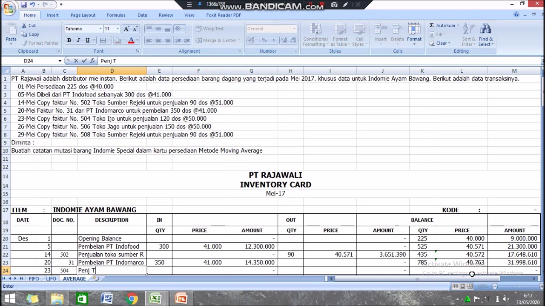Screen dimensions: 545x306
Task: Open the Data ribbon tab
Action: pyautogui.click(x=142, y=15)
